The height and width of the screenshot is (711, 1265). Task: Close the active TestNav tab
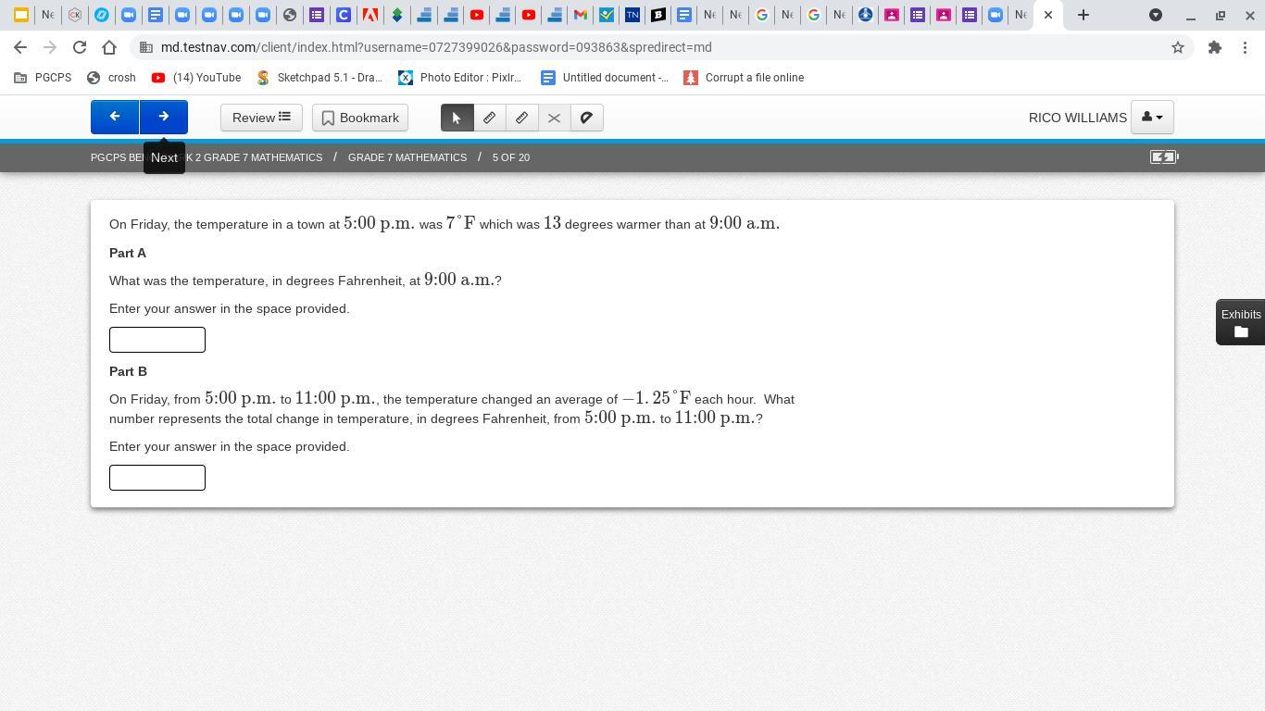pyautogui.click(x=1048, y=15)
